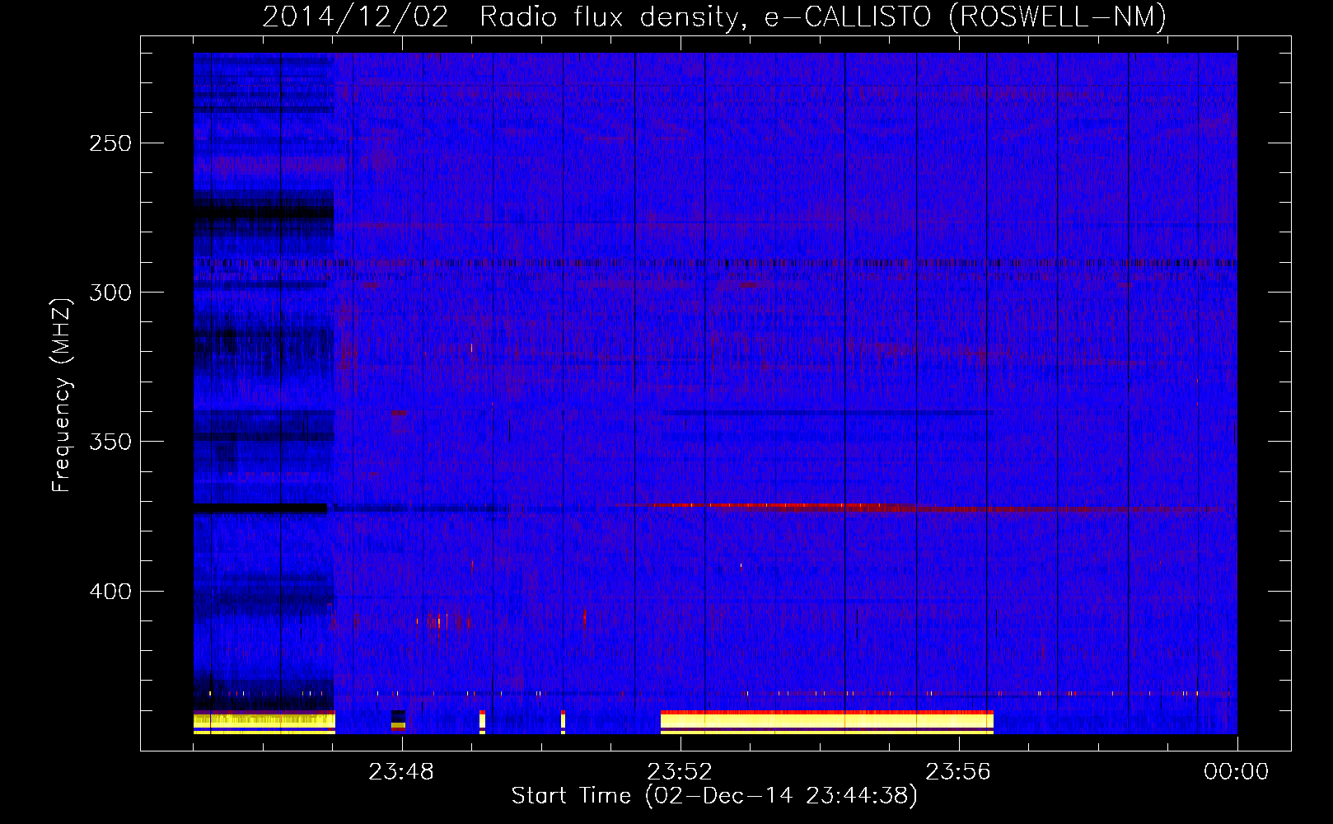Viewport: 1333px width, 824px height.
Task: Click the 23:56 time tick label
Action: click(958, 772)
